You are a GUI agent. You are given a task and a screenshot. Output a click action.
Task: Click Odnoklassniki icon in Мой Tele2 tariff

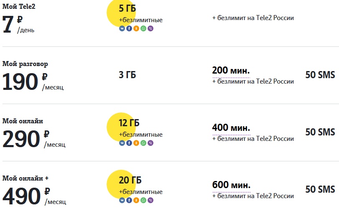[136, 28]
